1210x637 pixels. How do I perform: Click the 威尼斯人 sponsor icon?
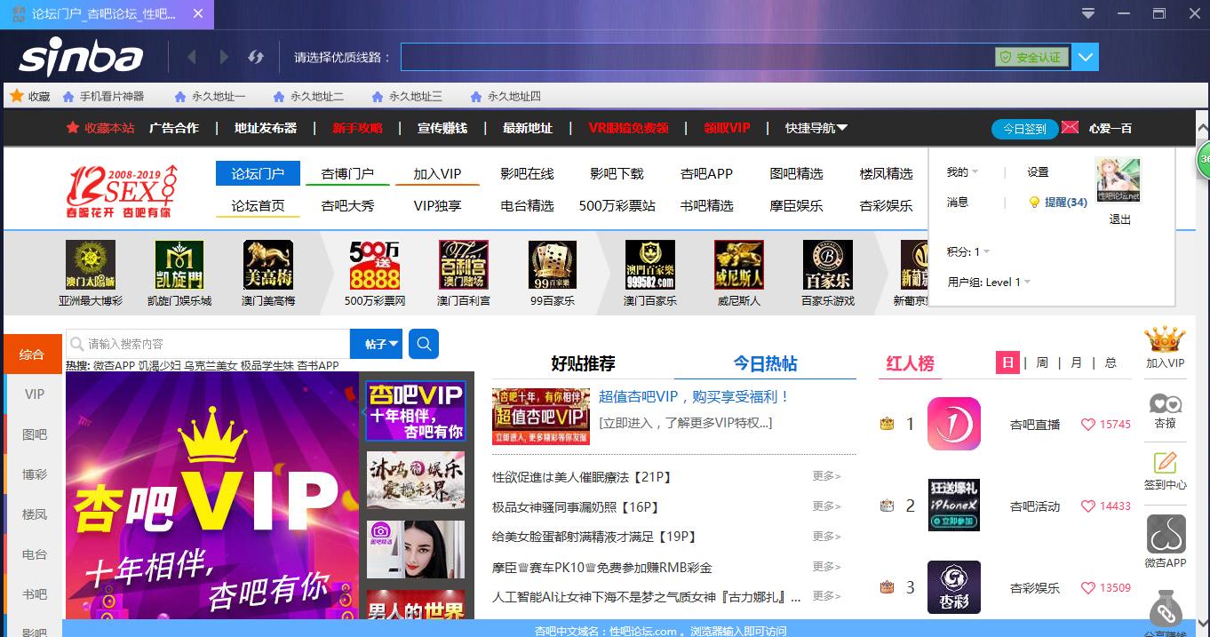(x=739, y=265)
